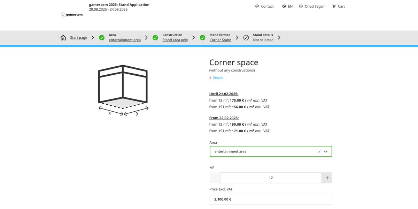Viewport: 418px width, 209px height.
Task: Click gamescom 2025: Stand Application title
Action: pos(119,5)
